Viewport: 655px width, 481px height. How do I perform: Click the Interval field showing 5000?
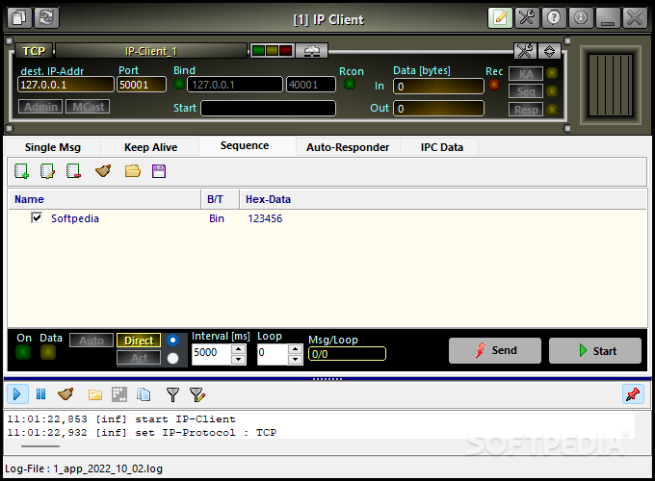pos(211,354)
